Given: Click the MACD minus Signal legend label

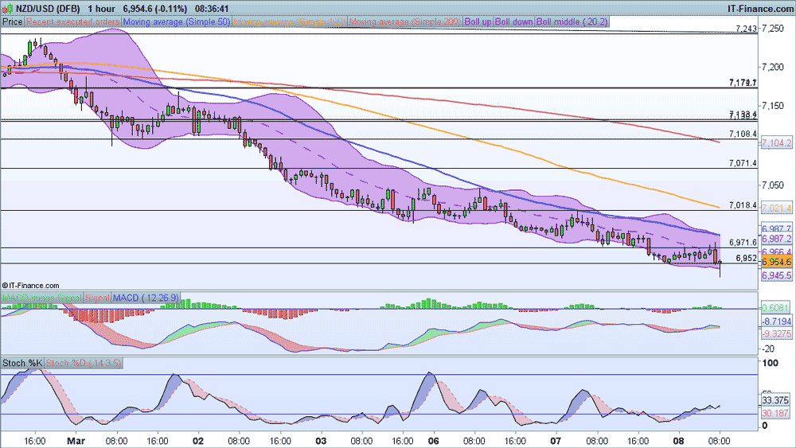Looking at the screenshot, I should (x=41, y=298).
